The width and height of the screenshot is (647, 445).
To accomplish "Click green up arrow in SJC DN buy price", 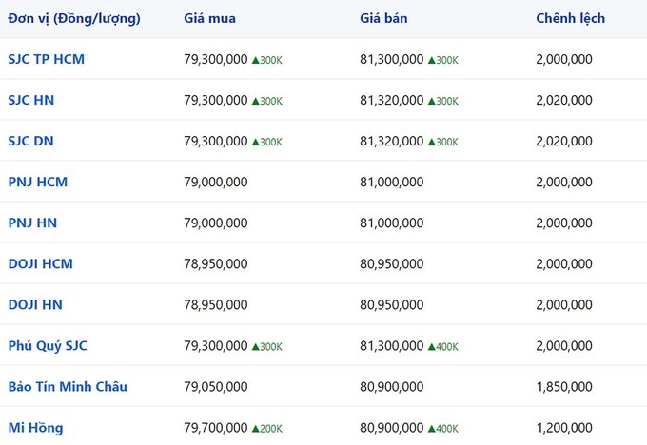I will point(255,142).
